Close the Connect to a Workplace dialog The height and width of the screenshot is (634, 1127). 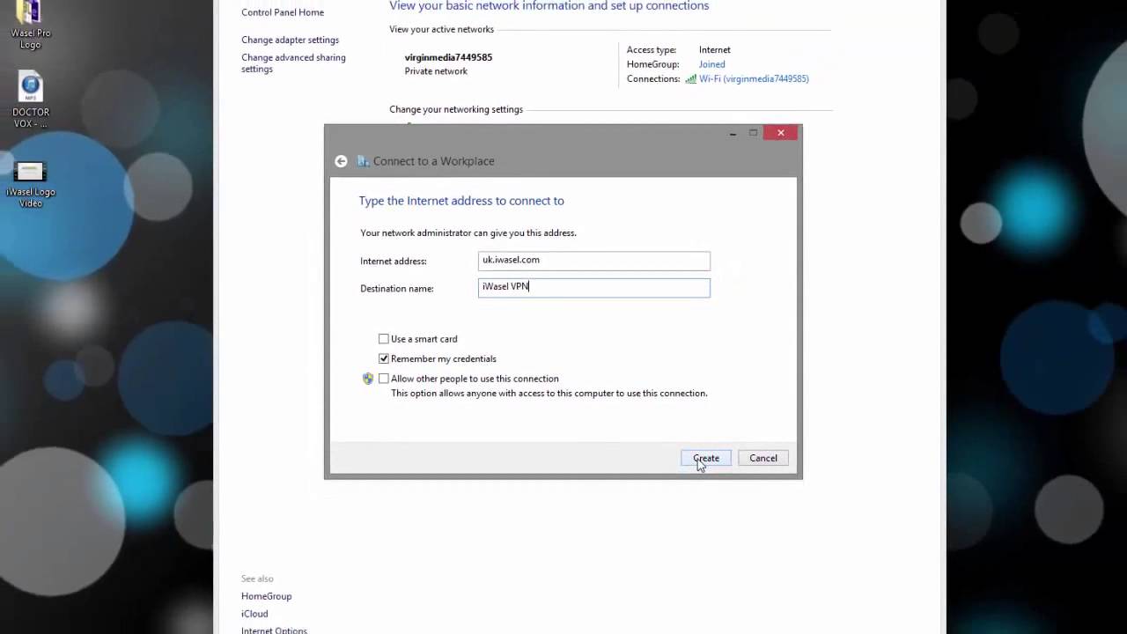click(x=780, y=133)
